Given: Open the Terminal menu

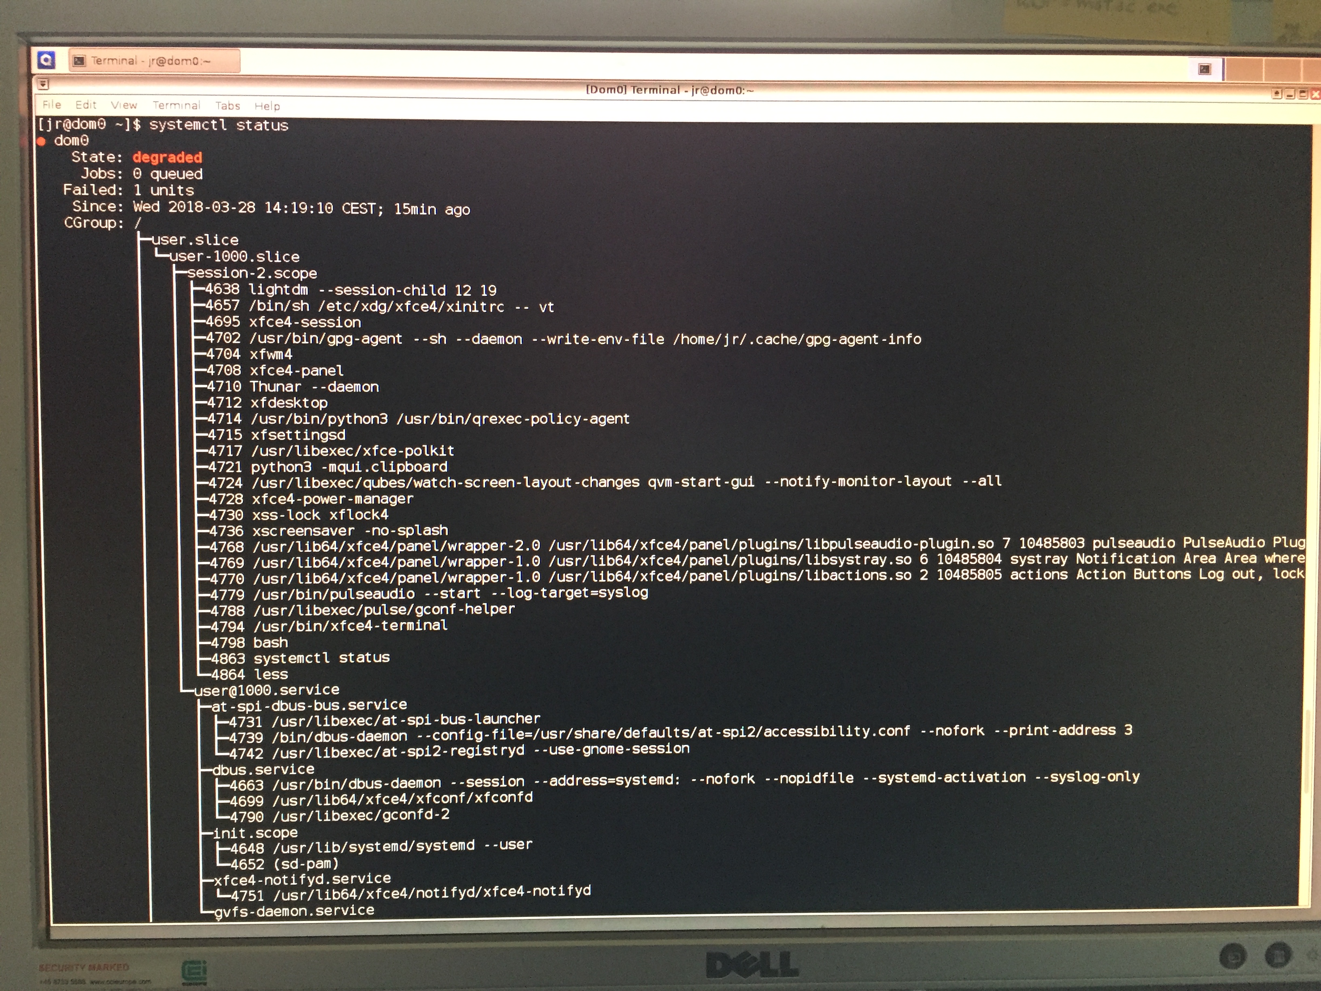Looking at the screenshot, I should [x=176, y=105].
